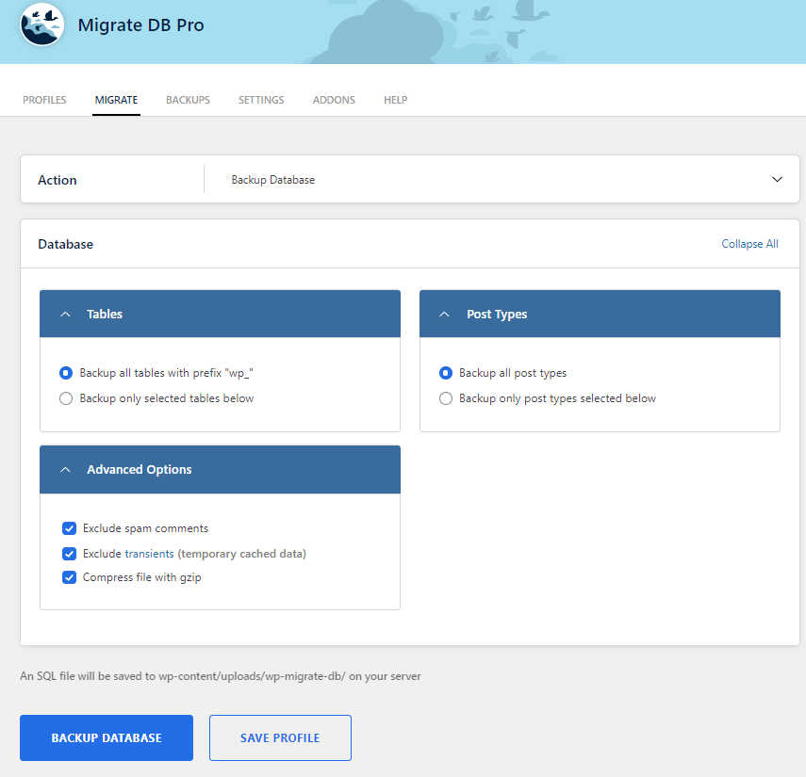Disable Exclude transients option

pos(69,554)
